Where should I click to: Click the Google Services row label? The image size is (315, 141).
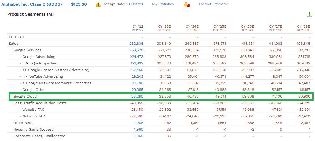coord(27,50)
